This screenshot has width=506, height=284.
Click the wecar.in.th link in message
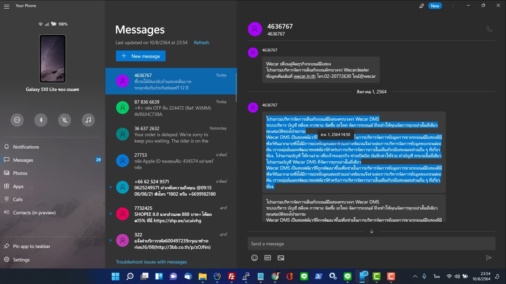click(x=304, y=76)
